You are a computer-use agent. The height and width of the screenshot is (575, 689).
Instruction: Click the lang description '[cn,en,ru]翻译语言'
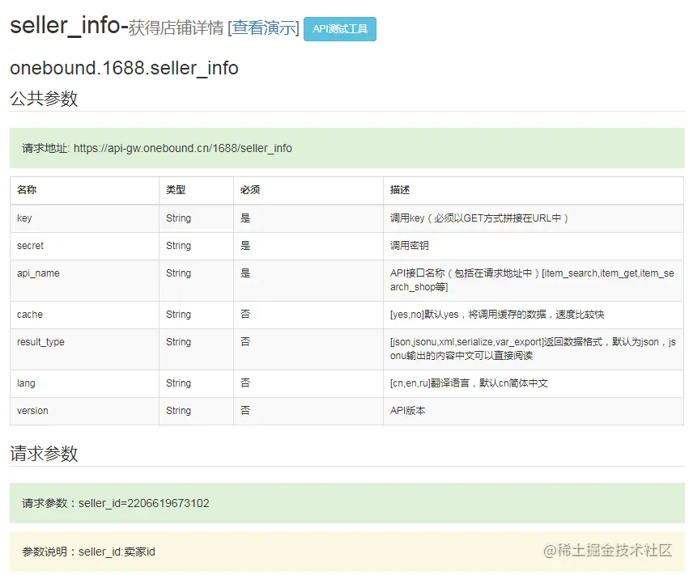[534, 383]
